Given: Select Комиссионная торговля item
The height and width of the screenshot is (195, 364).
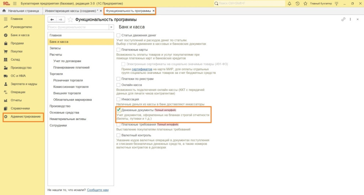Looking at the screenshot, I should pos(81,87).
